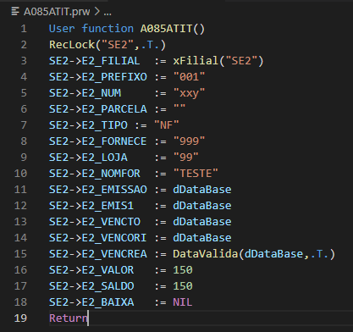Click SE2->E2_BAIXA field
This screenshot has width=353, height=332.
click(91, 302)
